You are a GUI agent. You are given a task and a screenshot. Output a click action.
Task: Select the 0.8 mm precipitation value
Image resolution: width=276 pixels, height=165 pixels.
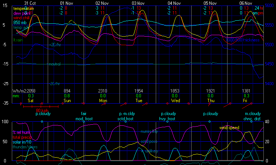click(x=67, y=96)
